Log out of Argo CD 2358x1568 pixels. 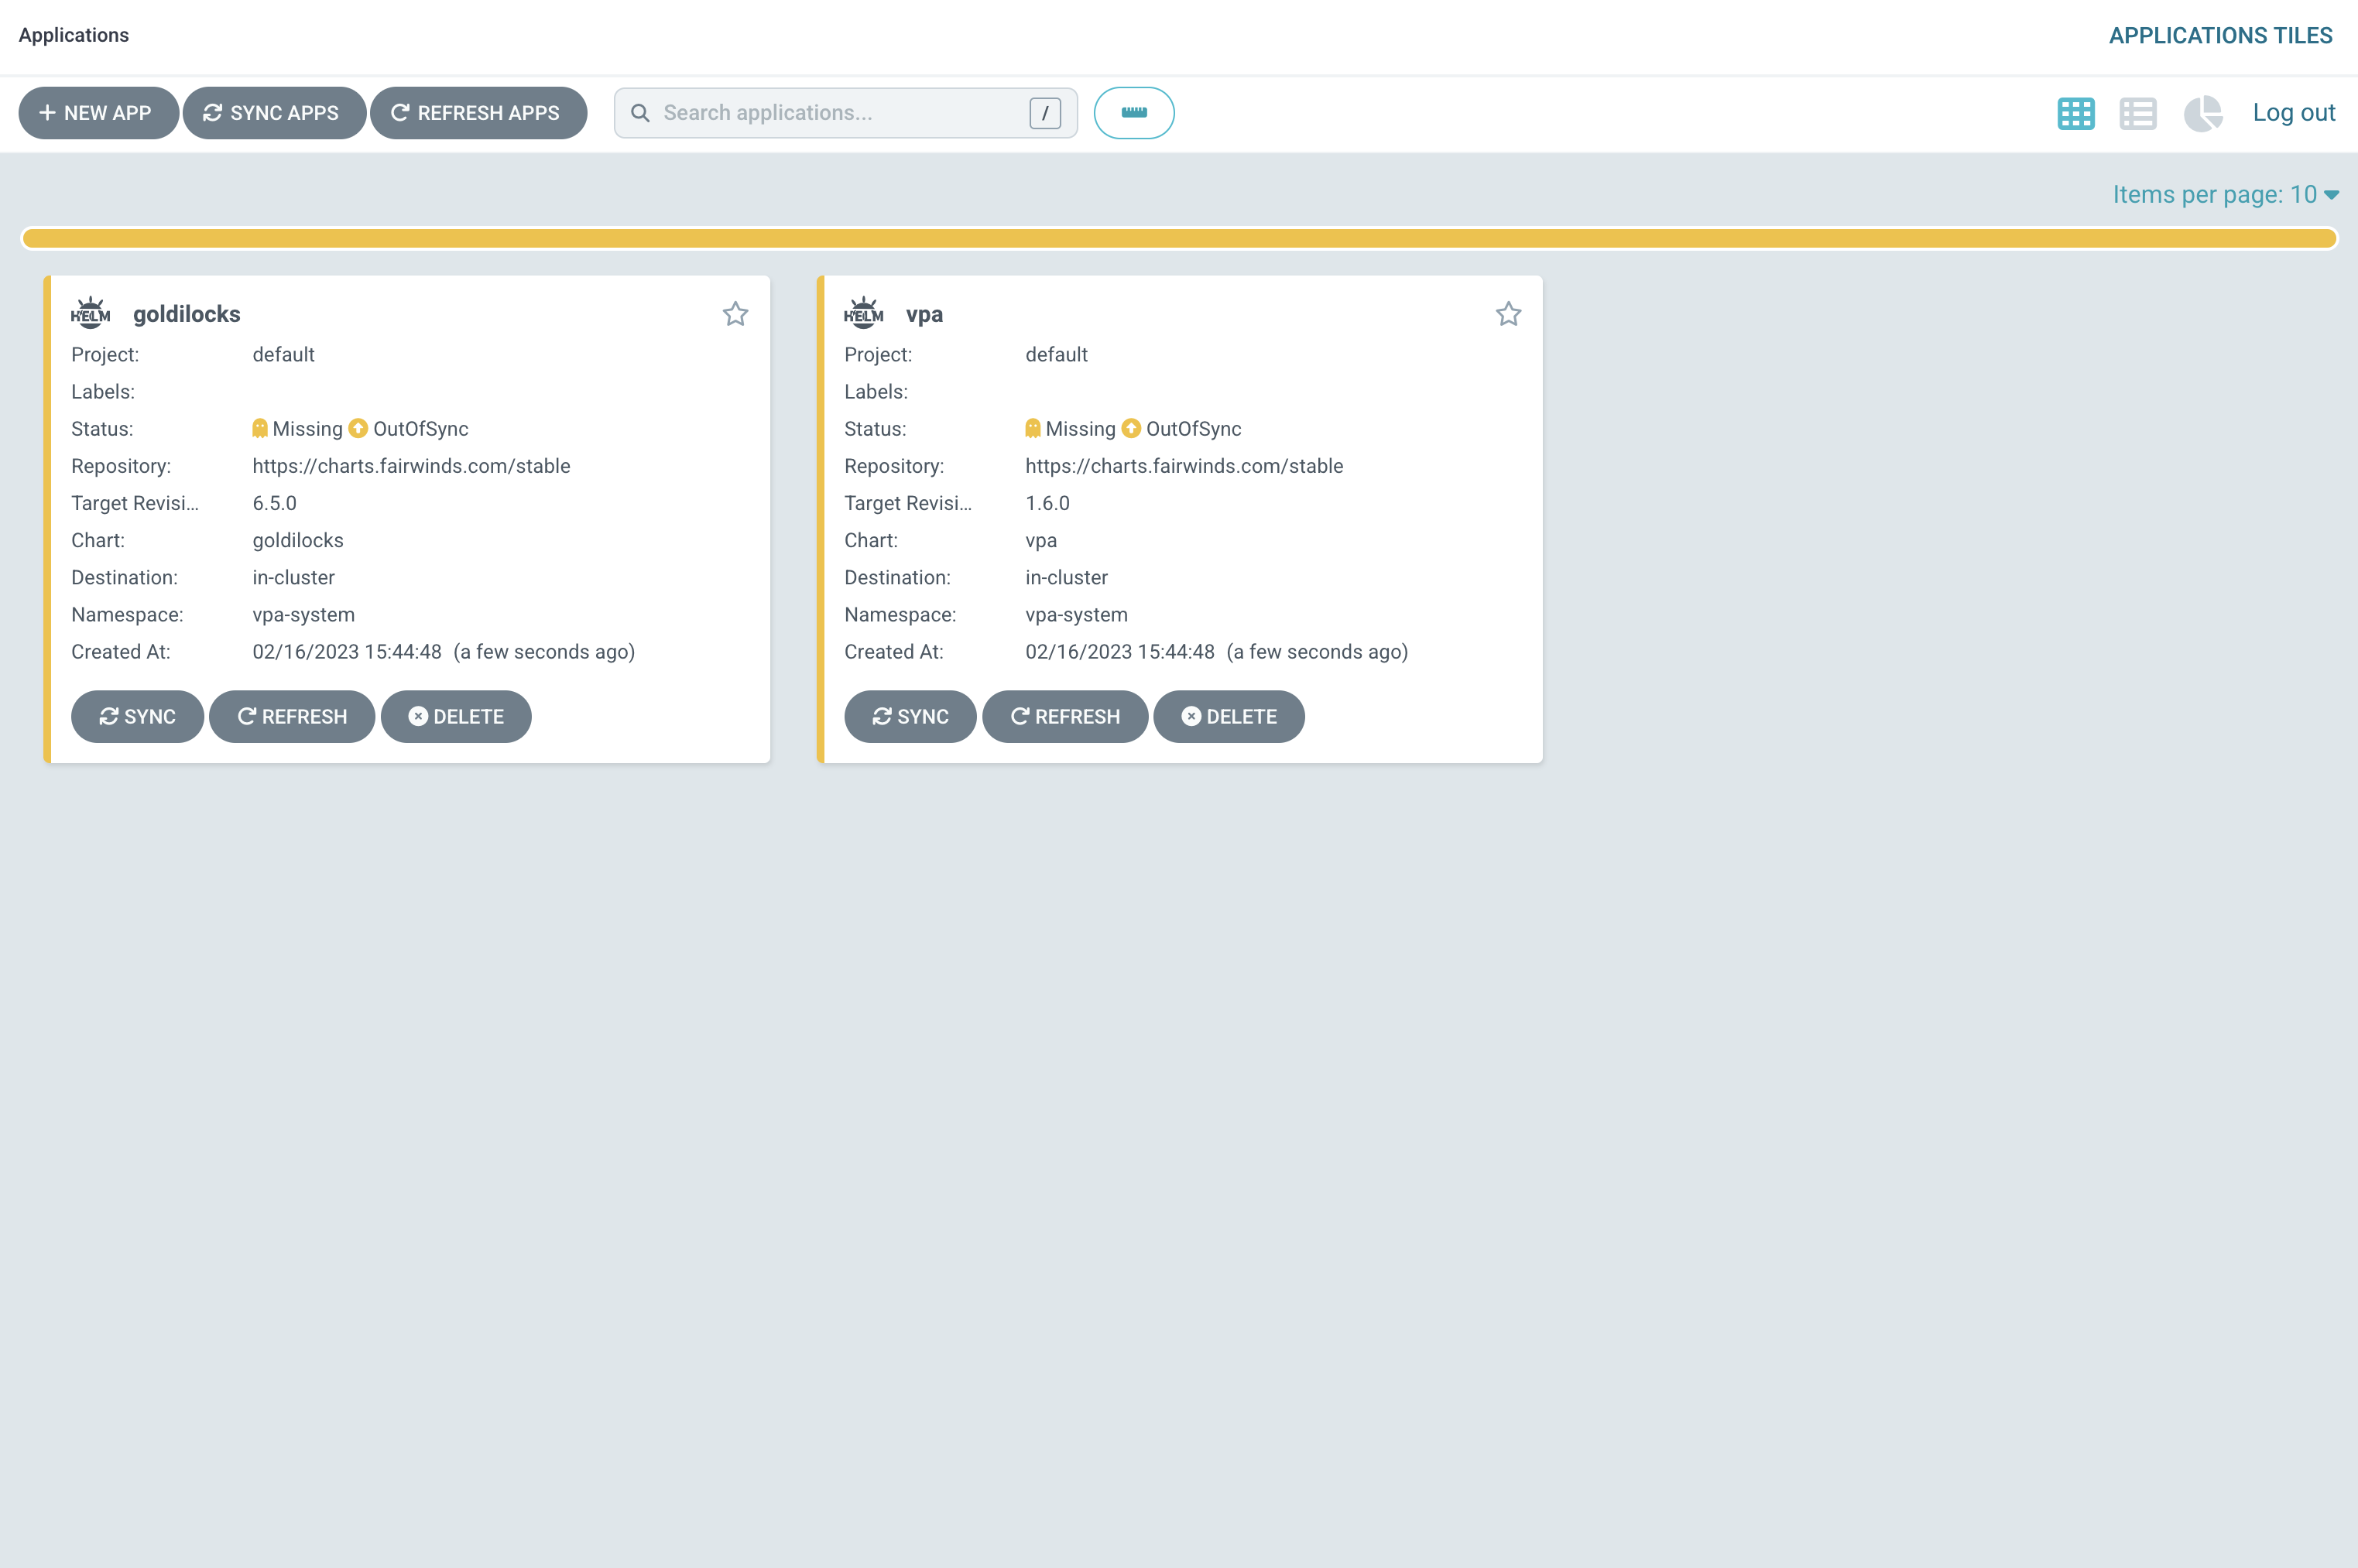pos(2294,113)
